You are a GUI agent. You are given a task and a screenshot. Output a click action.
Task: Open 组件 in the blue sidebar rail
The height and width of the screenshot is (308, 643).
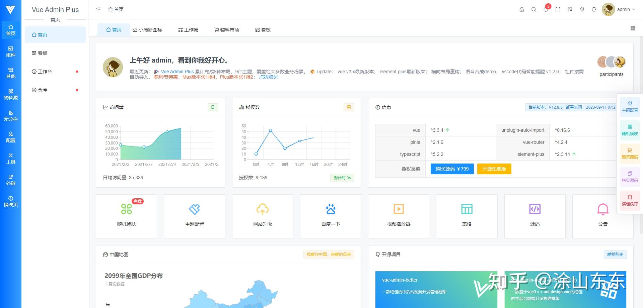11,52
